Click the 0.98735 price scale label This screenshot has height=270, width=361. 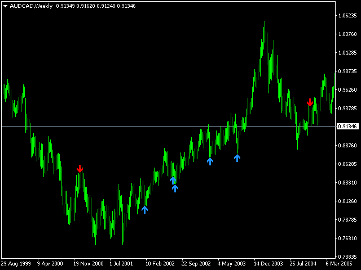point(347,71)
